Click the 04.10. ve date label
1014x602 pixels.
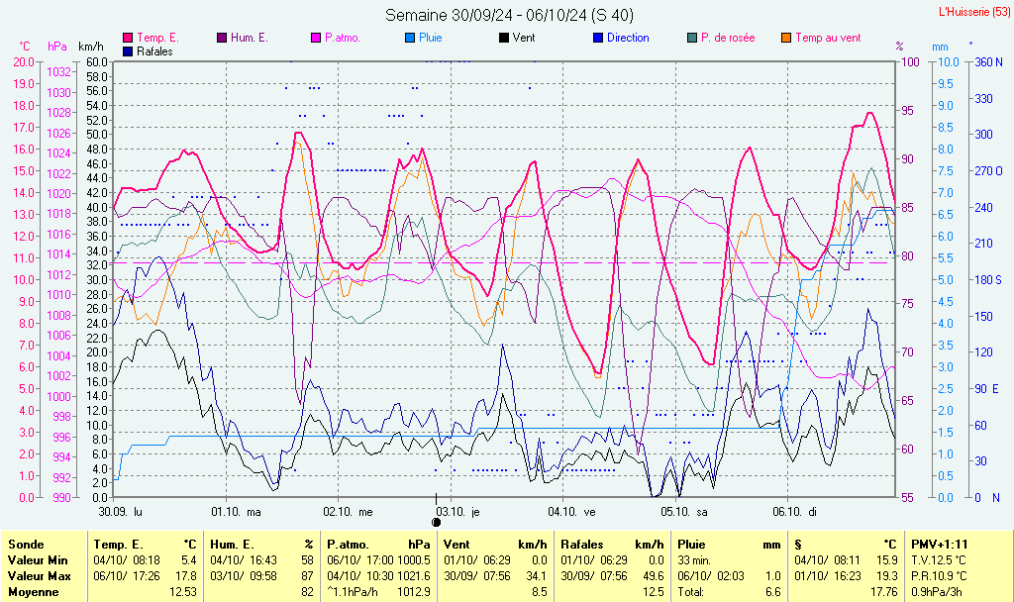point(571,512)
